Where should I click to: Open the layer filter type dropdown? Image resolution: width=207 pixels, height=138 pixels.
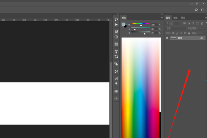[x=173, y=23]
